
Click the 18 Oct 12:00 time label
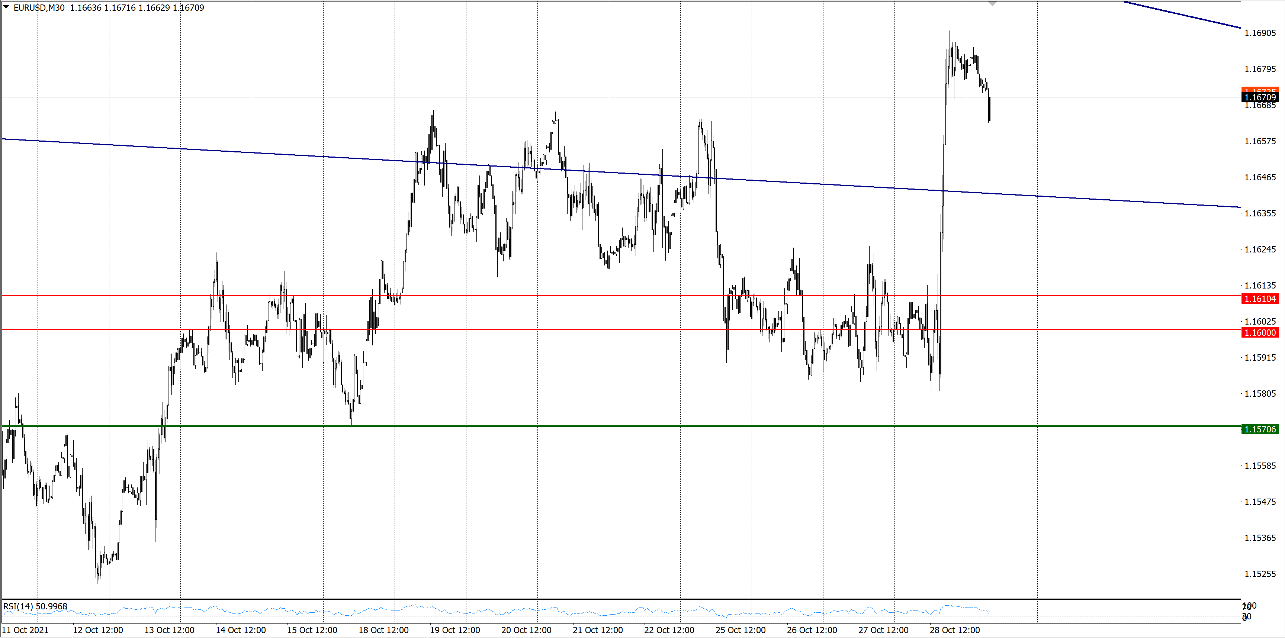[x=383, y=630]
